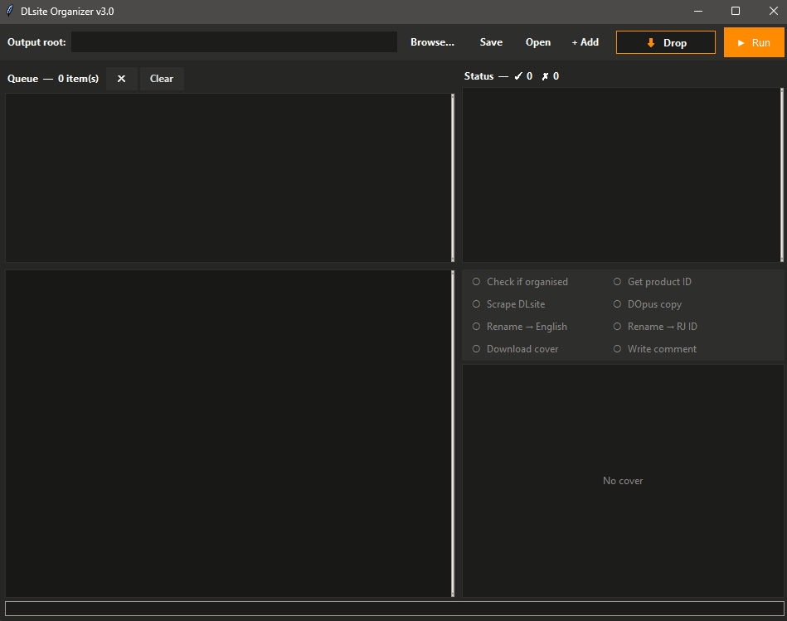Viewport: 787px width, 621px height.
Task: Click the Queue — 0 item(s) label
Action: [x=53, y=79]
